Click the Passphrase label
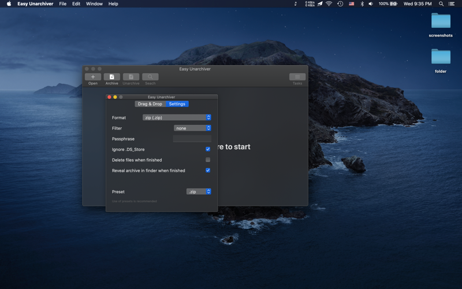Screen dimensions: 462x289 pos(123,139)
